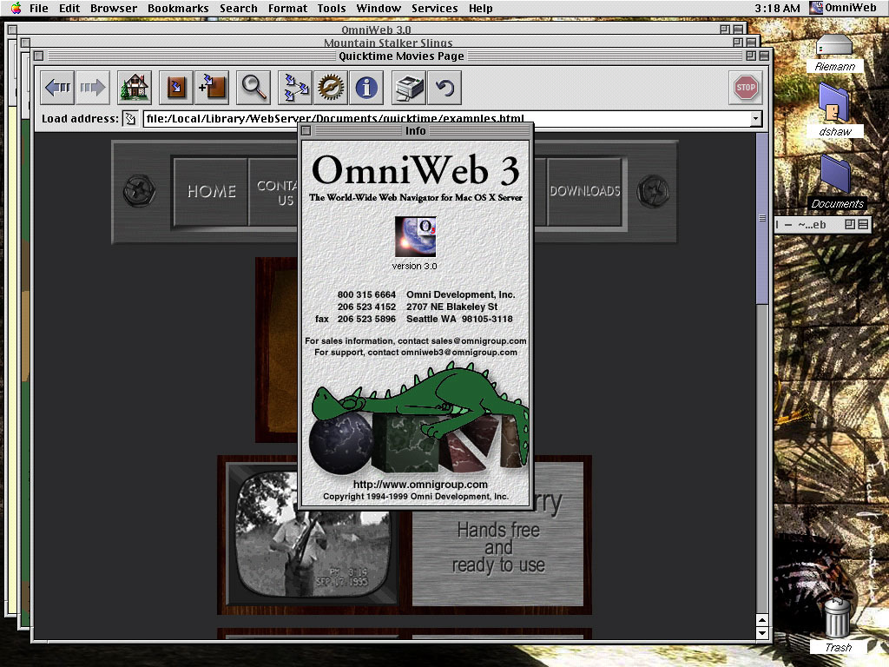
Task: Open the Tools menu
Action: (331, 8)
